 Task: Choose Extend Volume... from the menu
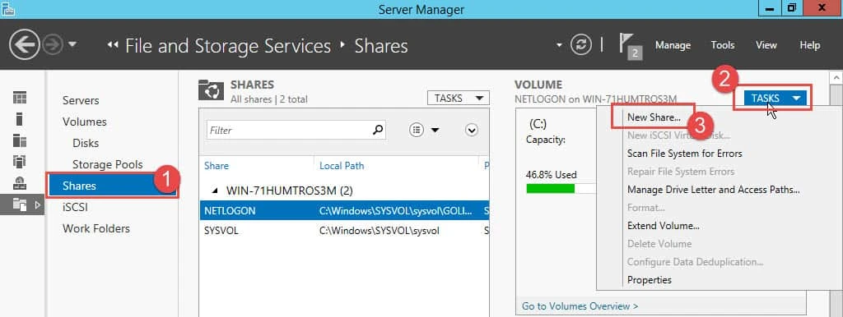(664, 226)
